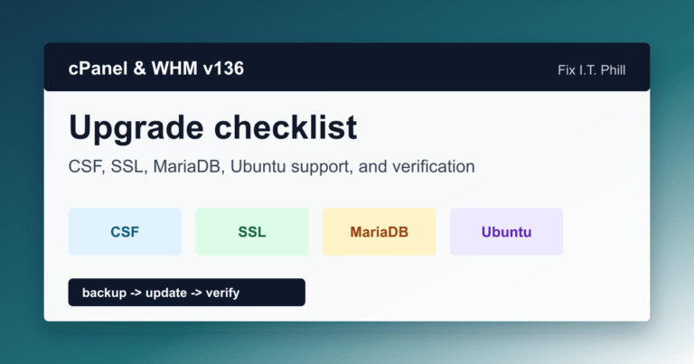Click the SSL tile
The height and width of the screenshot is (364, 694).
coord(252,232)
